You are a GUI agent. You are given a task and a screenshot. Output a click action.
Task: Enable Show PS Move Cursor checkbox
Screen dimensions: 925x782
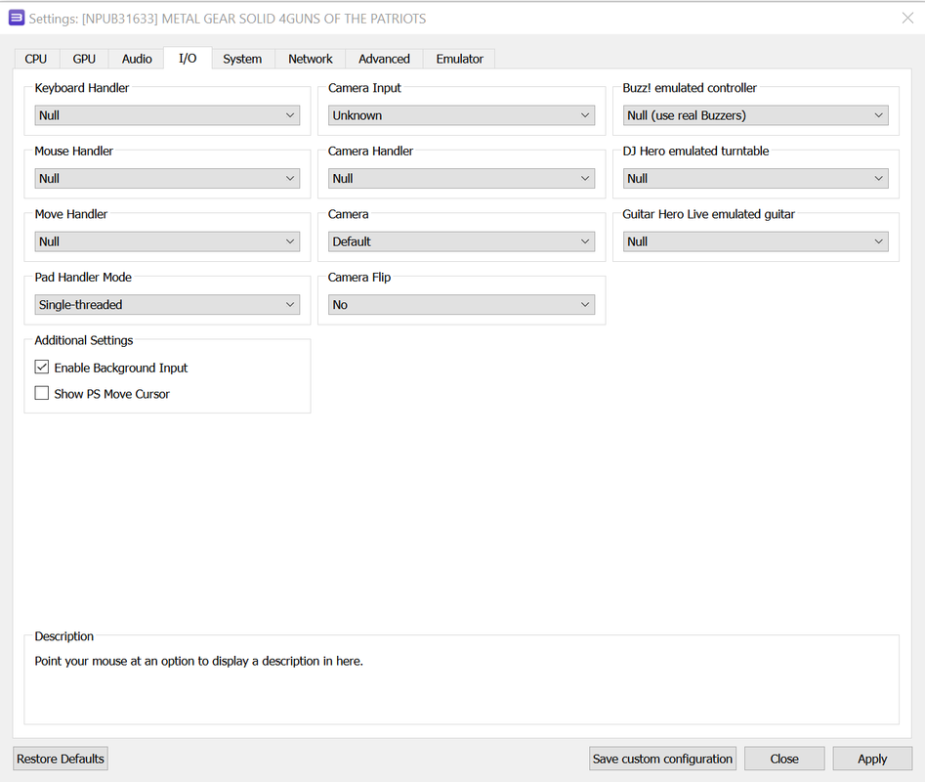pyautogui.click(x=42, y=393)
